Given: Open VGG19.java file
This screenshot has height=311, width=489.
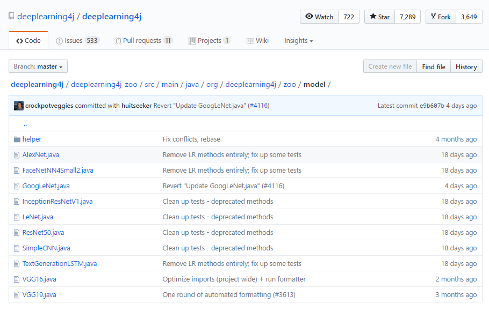Looking at the screenshot, I should [39, 295].
